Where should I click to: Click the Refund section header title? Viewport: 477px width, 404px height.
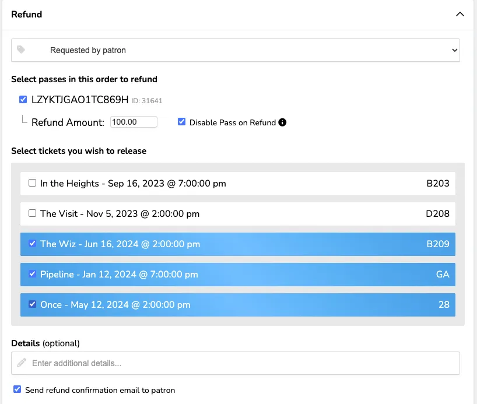(x=27, y=15)
